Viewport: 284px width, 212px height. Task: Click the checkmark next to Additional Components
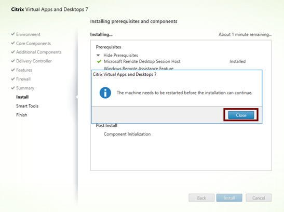[13, 52]
